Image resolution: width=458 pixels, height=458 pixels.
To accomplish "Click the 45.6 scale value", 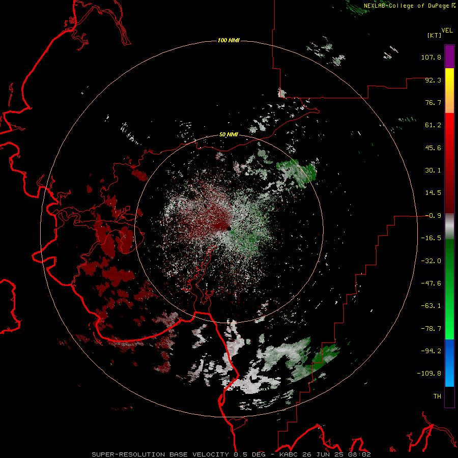I will pyautogui.click(x=433, y=148).
